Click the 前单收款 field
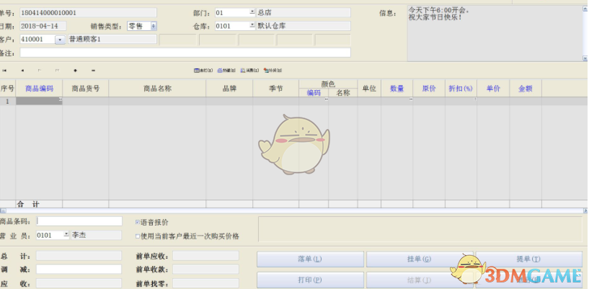The height and width of the screenshot is (289, 589). coord(206,269)
